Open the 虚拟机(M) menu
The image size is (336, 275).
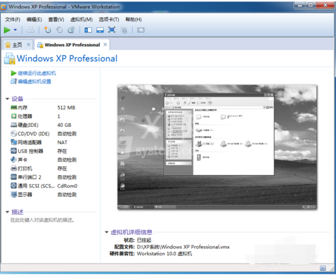click(x=81, y=20)
